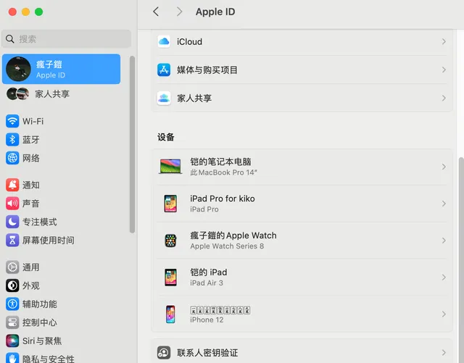
Task: Select Wi-Fi label in sidebar
Action: (x=33, y=121)
